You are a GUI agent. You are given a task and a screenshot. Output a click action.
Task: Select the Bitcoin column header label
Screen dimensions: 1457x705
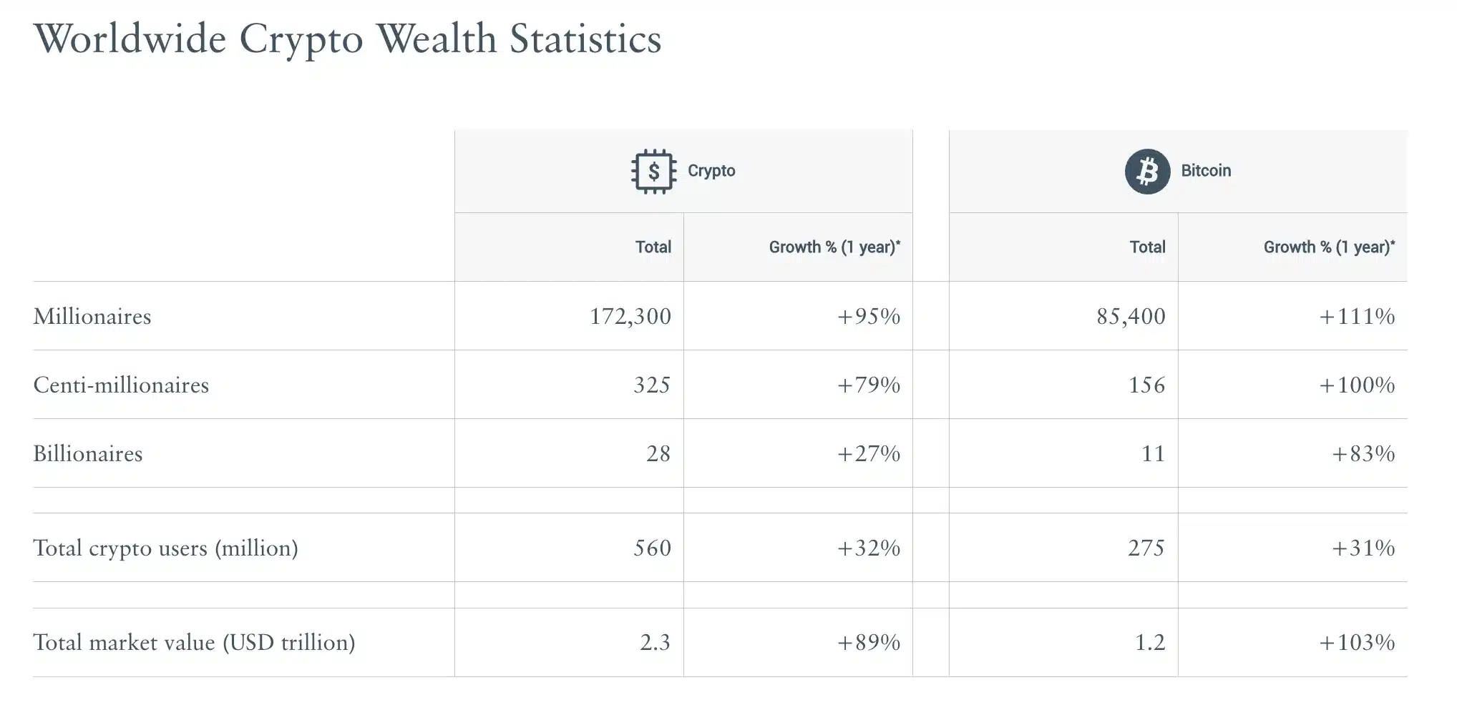click(1205, 171)
